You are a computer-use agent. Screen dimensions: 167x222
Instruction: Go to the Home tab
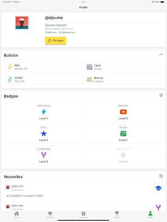pos(17,215)
